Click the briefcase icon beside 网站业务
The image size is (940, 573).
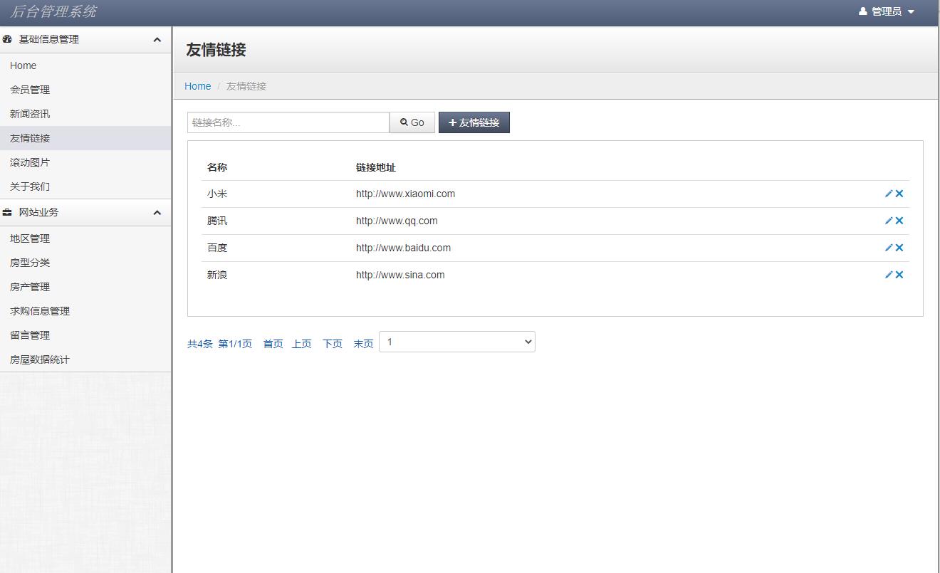click(x=7, y=212)
